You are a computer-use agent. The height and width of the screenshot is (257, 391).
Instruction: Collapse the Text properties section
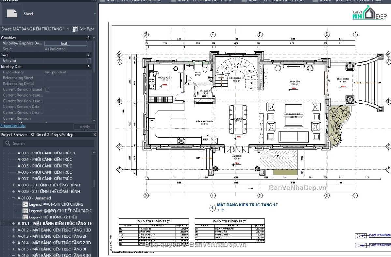[88, 55]
